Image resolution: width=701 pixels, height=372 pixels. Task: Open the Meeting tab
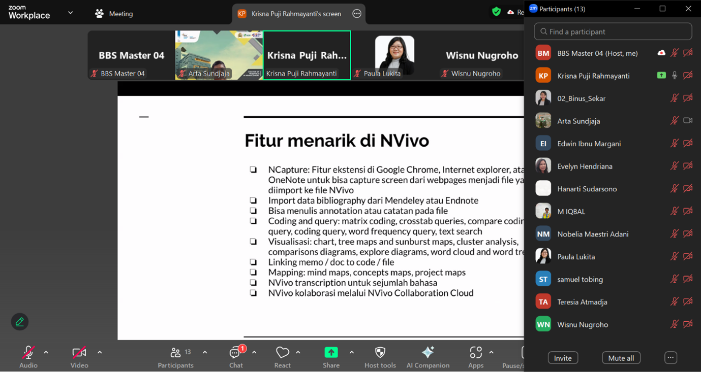pos(114,14)
